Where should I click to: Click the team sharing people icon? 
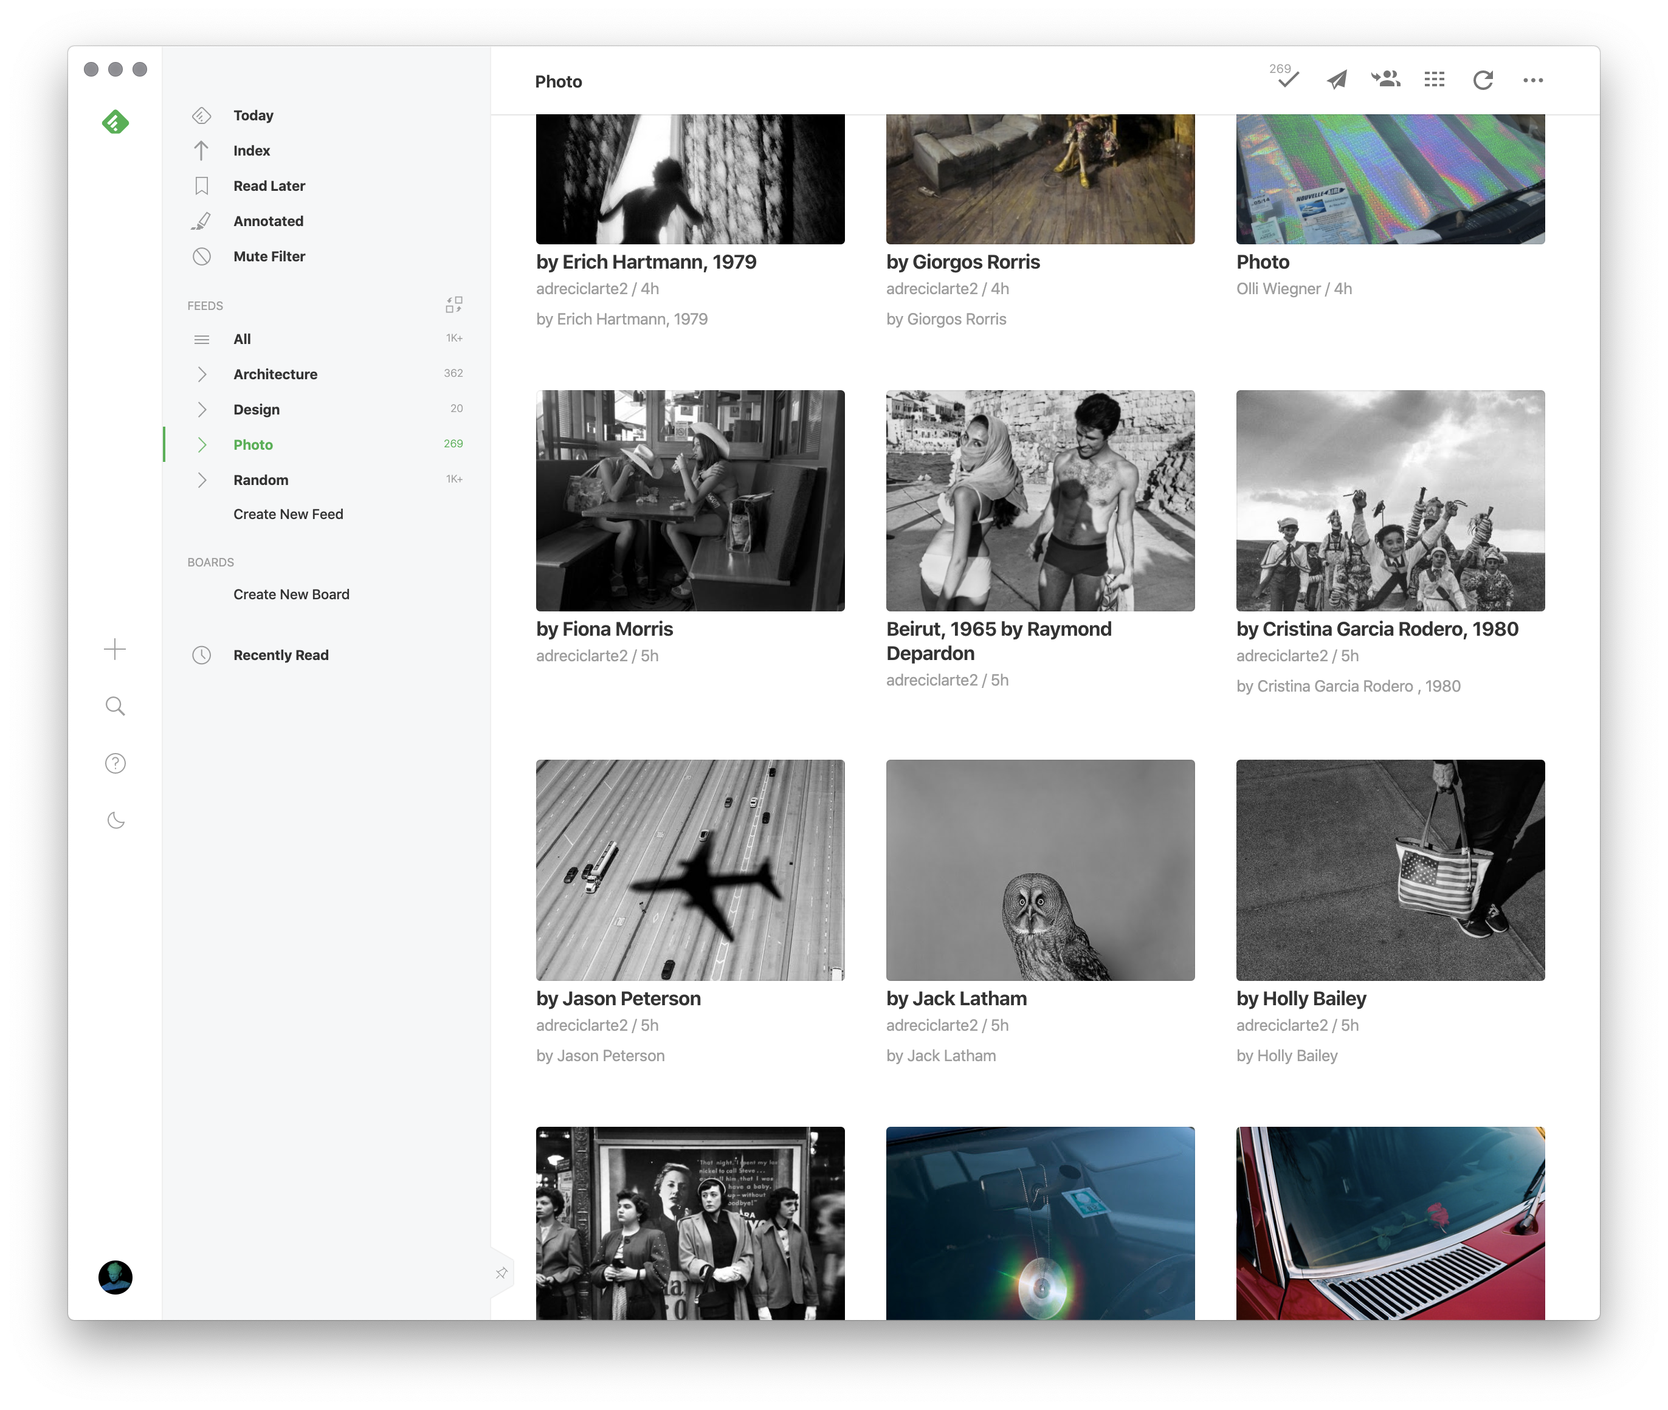click(1386, 79)
